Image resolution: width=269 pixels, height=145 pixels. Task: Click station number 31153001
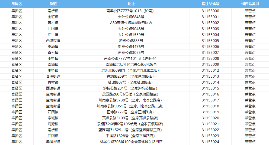(x=210, y=17)
